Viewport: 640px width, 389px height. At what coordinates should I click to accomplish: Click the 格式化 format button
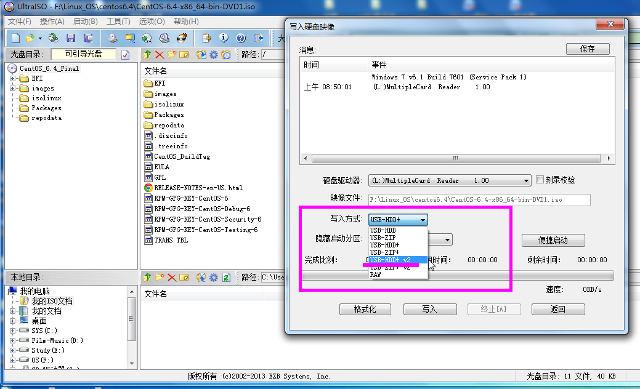pyautogui.click(x=365, y=309)
